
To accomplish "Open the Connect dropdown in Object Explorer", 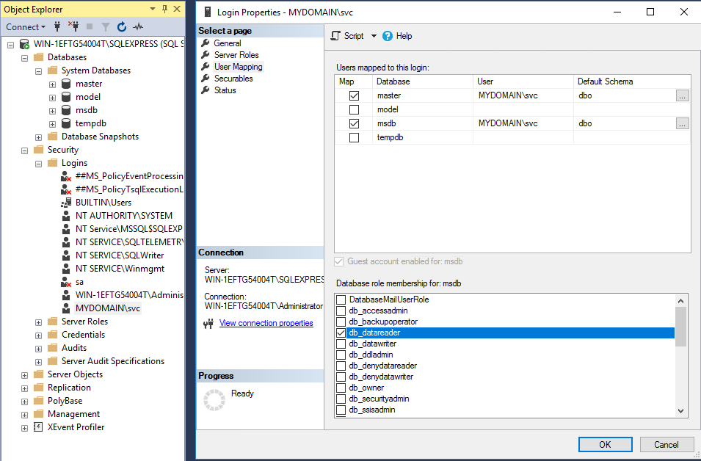I will point(26,27).
